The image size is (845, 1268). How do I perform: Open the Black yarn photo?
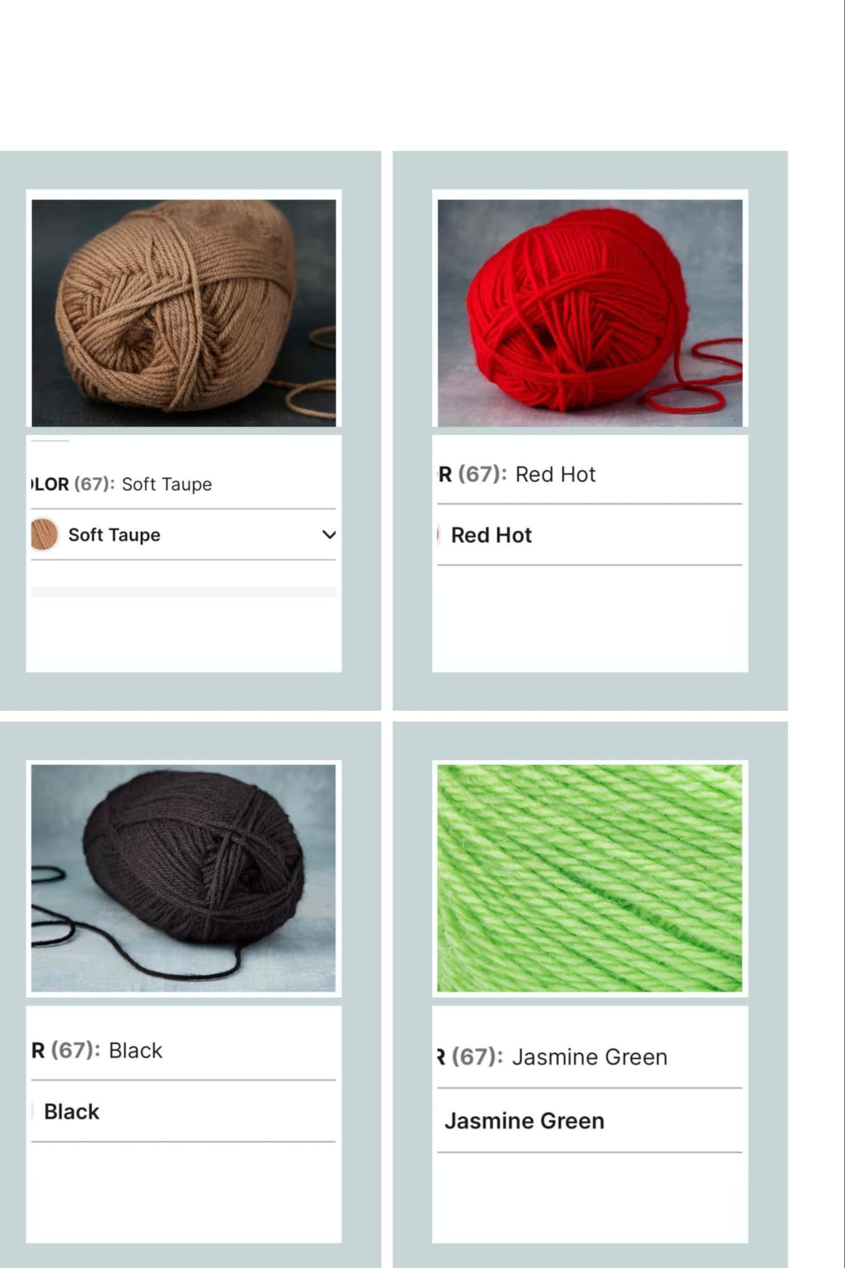coord(183,878)
